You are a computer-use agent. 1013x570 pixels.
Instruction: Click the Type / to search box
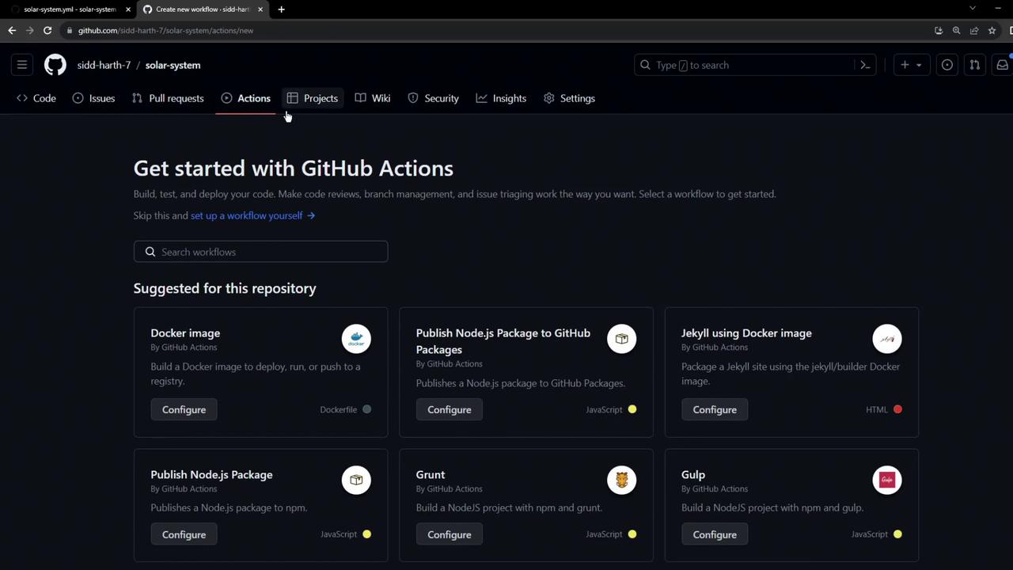756,65
